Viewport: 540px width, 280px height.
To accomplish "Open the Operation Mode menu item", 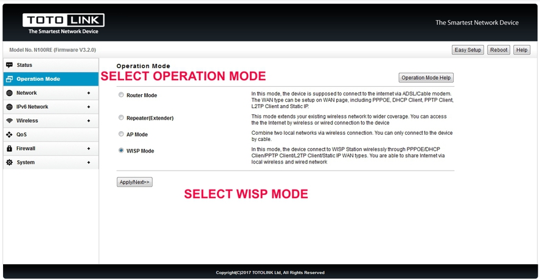I will coord(51,79).
